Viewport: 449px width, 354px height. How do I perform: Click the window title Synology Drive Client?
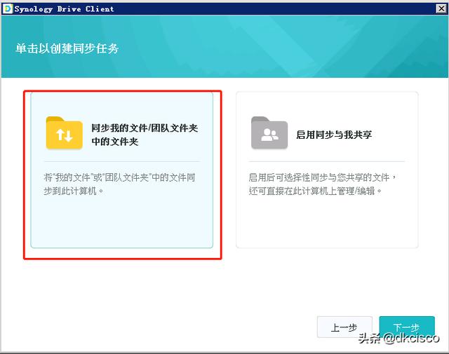pyautogui.click(x=64, y=9)
